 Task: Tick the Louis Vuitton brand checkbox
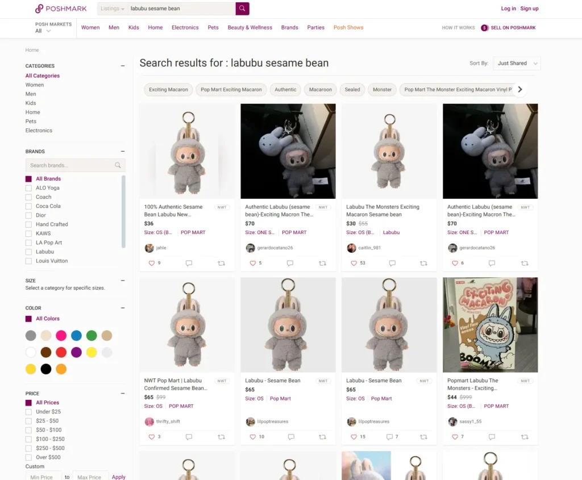pyautogui.click(x=28, y=261)
